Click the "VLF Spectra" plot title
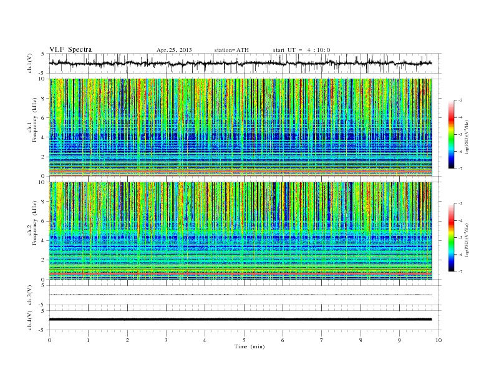The width and height of the screenshot is (494, 382). point(70,49)
